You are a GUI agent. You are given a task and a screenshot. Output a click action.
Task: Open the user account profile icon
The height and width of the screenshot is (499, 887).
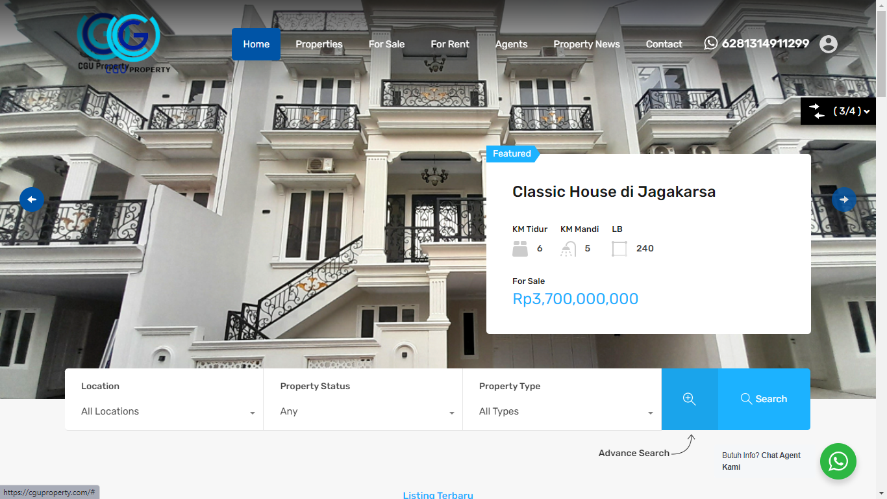pyautogui.click(x=828, y=44)
